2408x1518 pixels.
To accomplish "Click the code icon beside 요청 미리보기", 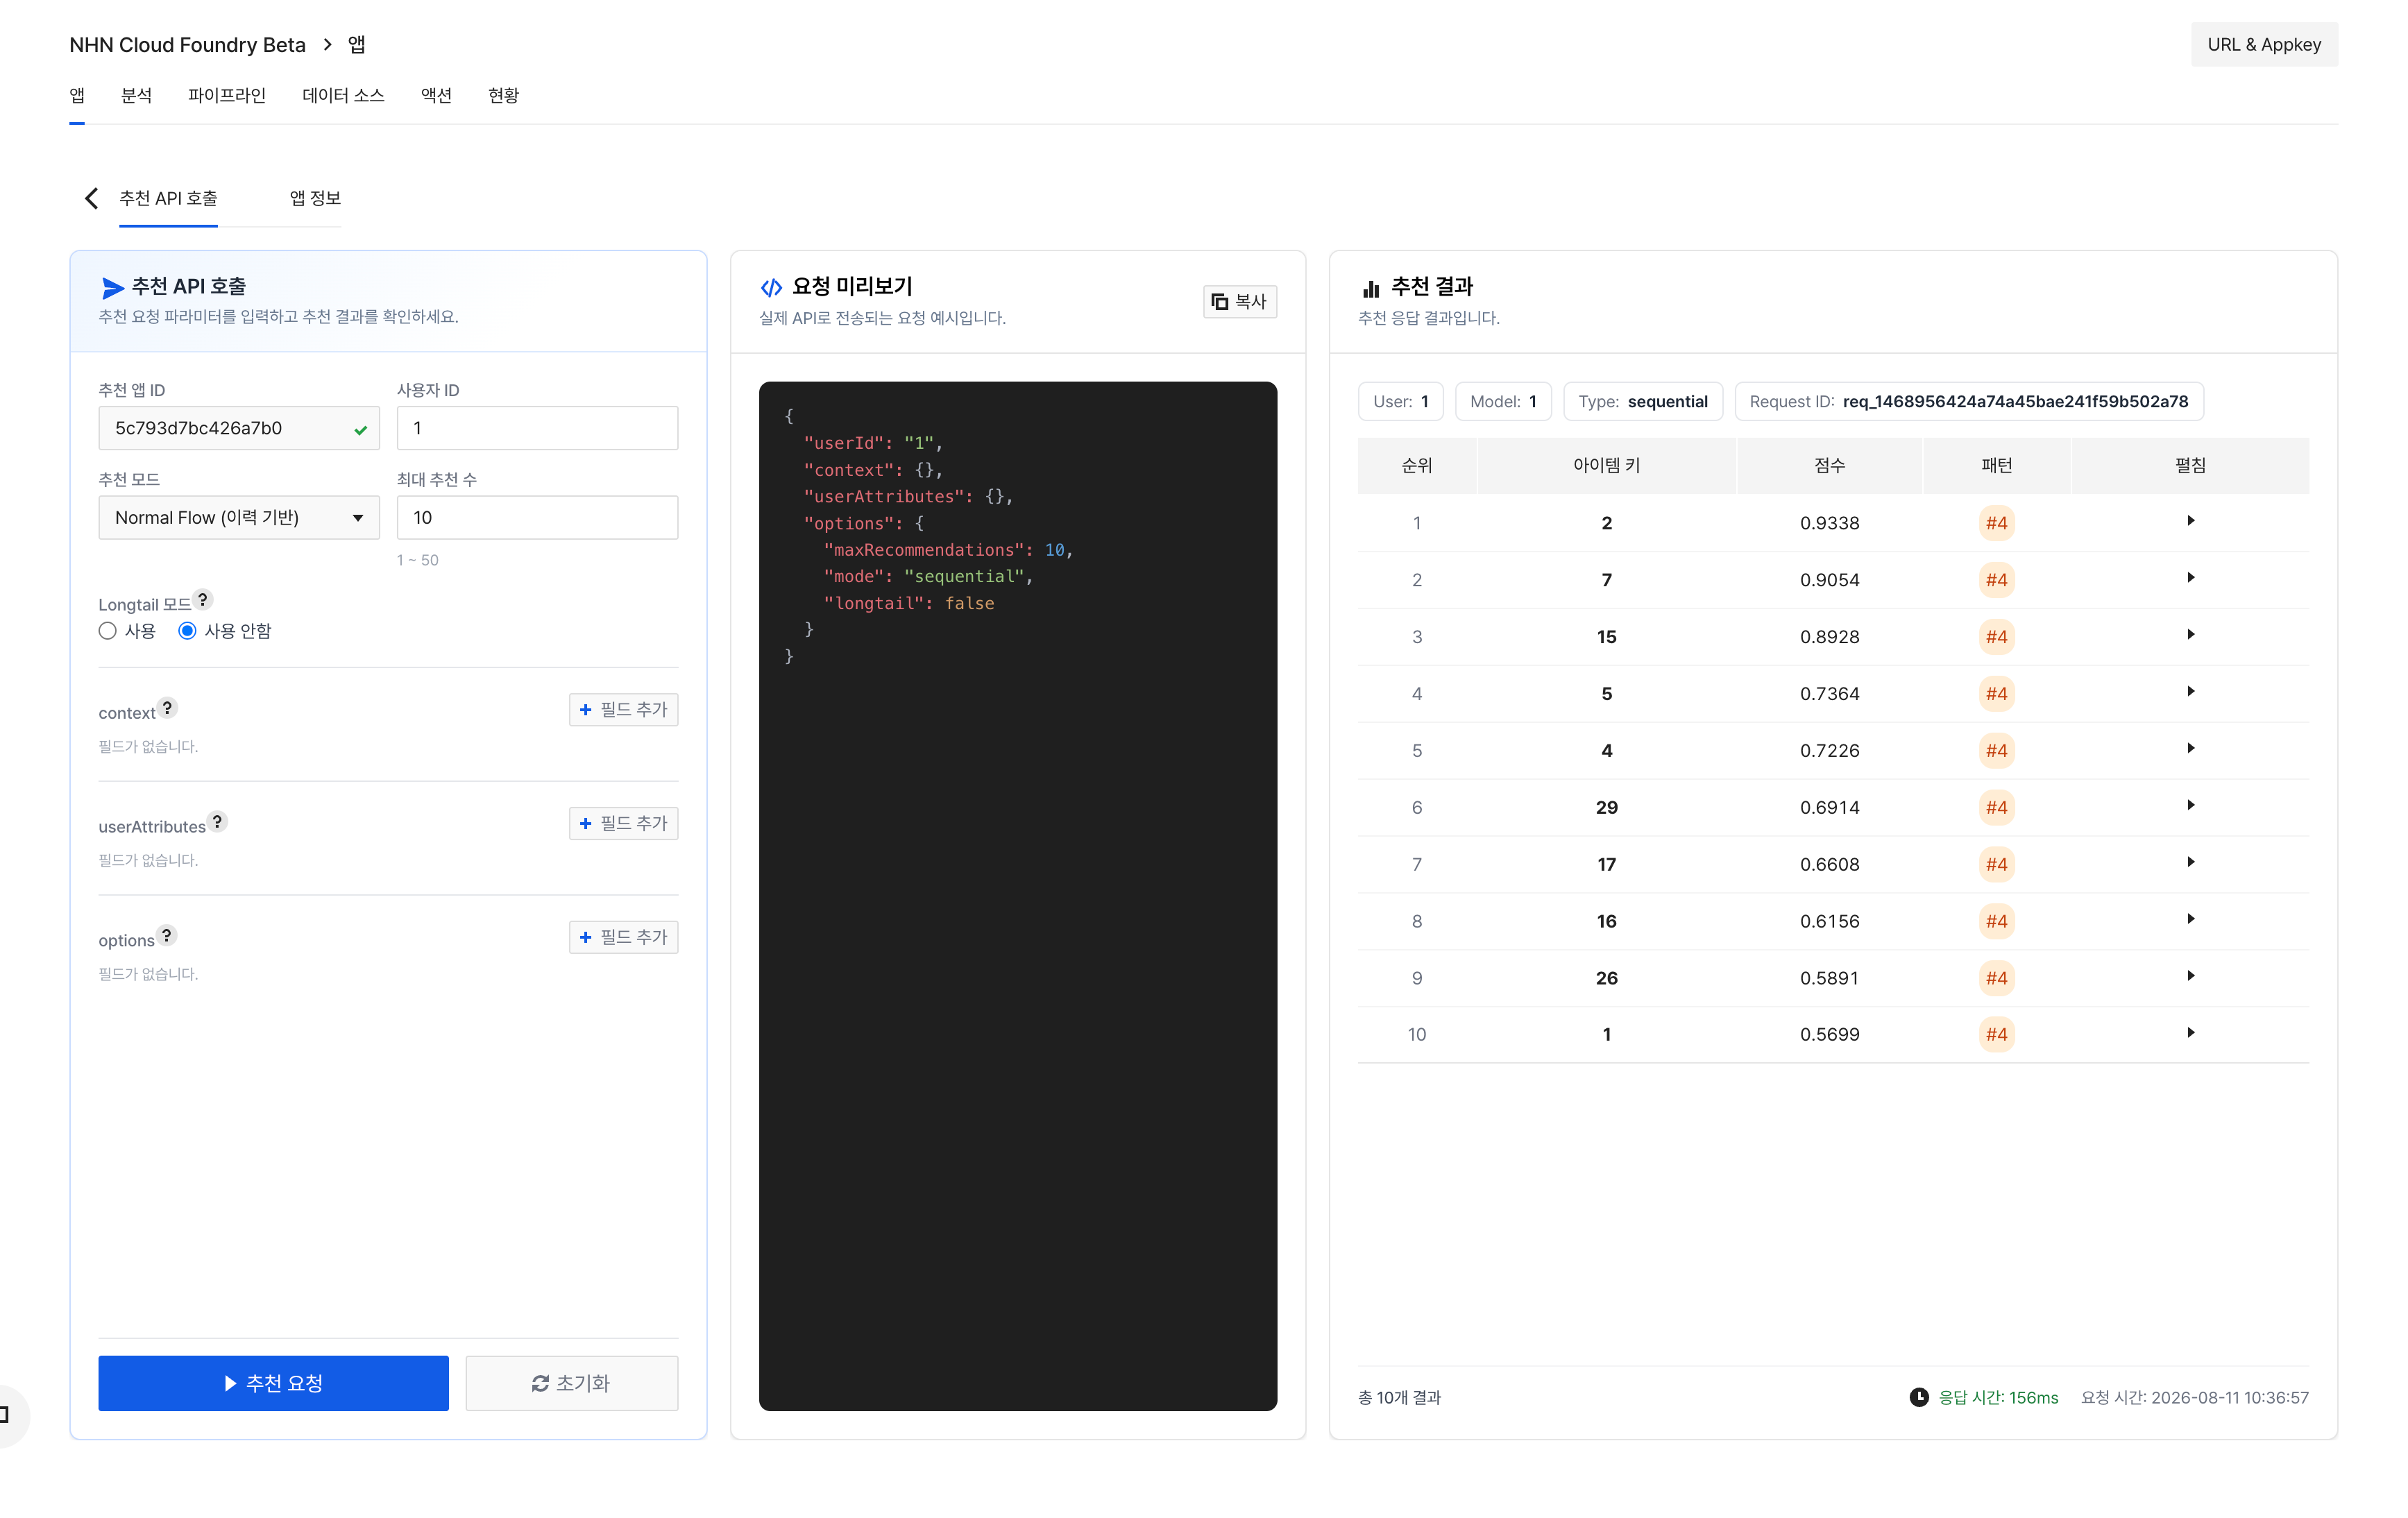I will coord(771,288).
